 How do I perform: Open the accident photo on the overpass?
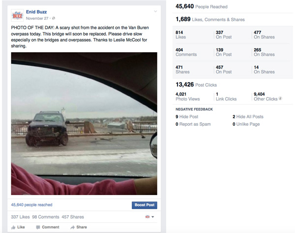[84, 123]
